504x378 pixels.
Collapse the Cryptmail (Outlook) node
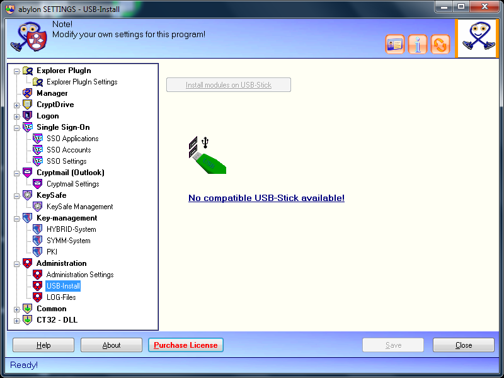pyautogui.click(x=17, y=173)
